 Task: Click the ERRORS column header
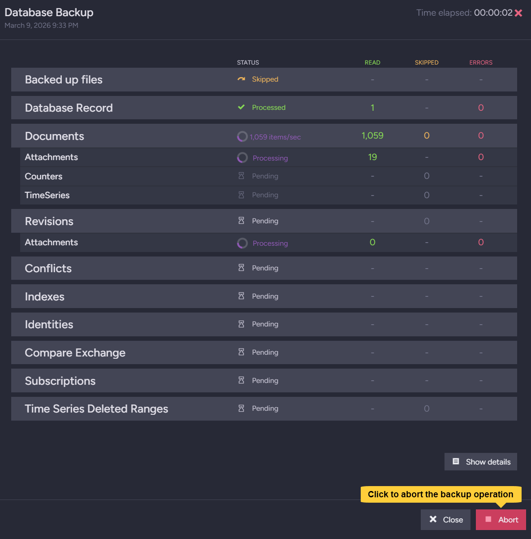click(480, 62)
